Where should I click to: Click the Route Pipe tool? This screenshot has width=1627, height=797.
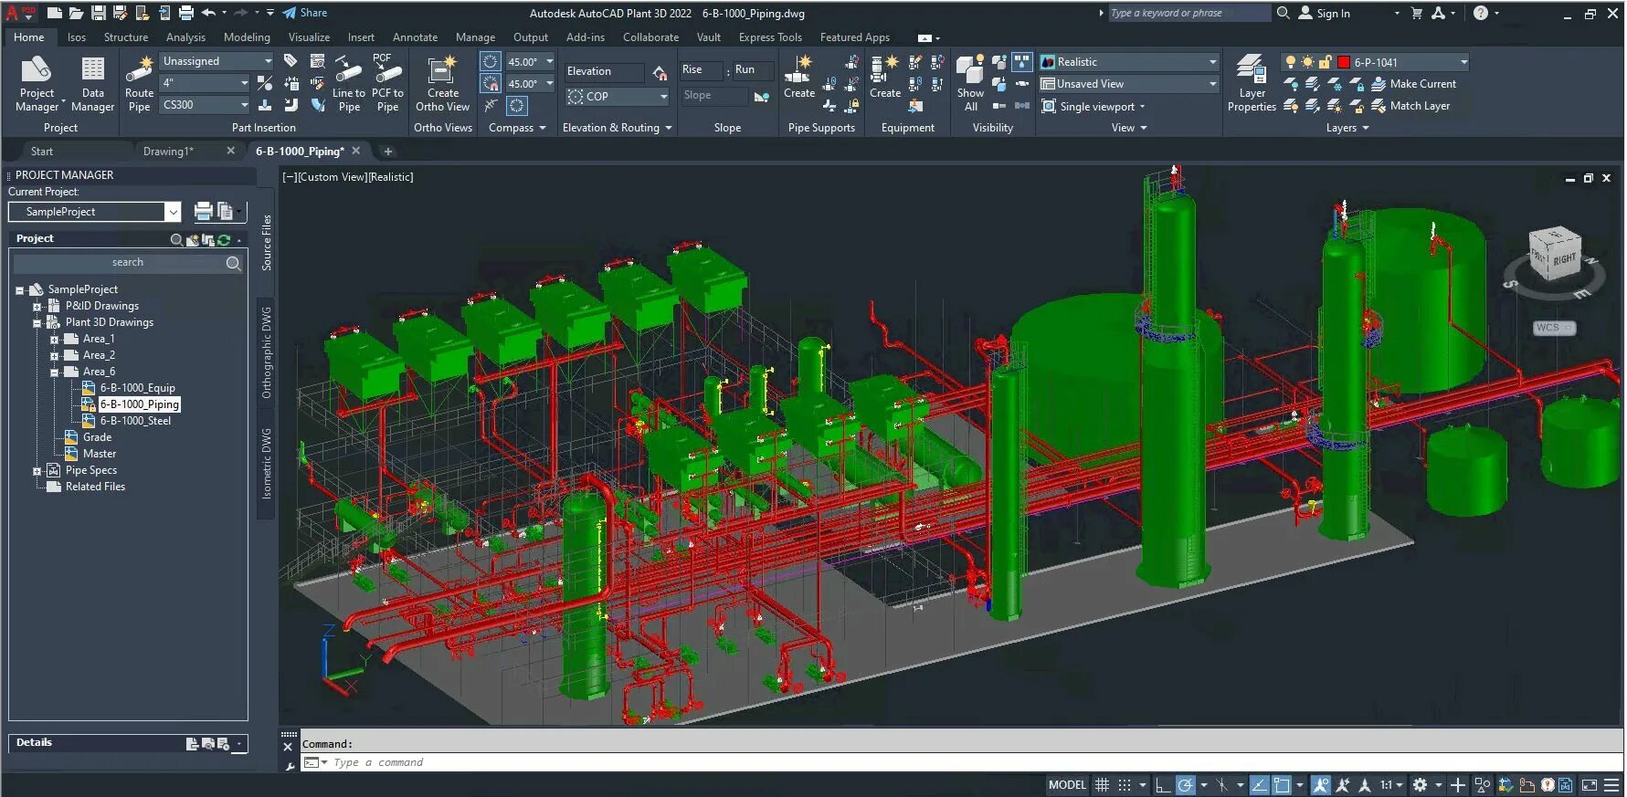coord(139,82)
